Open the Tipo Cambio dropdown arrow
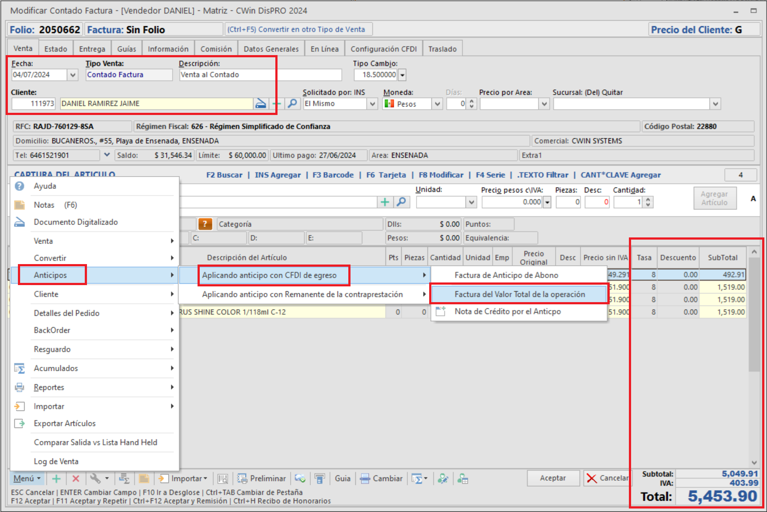 click(x=402, y=75)
